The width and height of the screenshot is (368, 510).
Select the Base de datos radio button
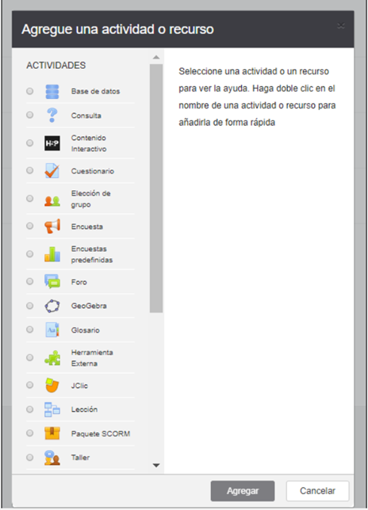tap(29, 91)
